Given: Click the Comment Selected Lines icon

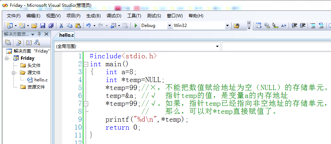Looking at the screenshot, I should tap(313, 26).
